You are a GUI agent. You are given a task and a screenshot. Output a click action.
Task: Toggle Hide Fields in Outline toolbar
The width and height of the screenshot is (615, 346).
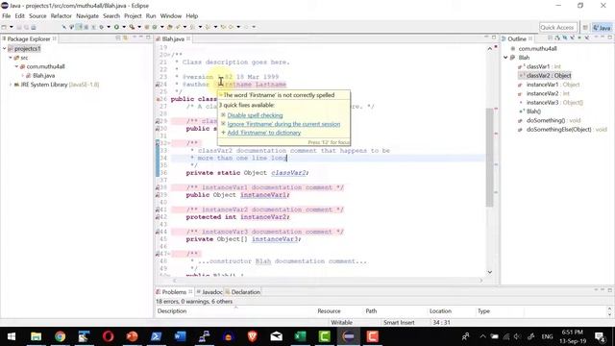pos(565,38)
